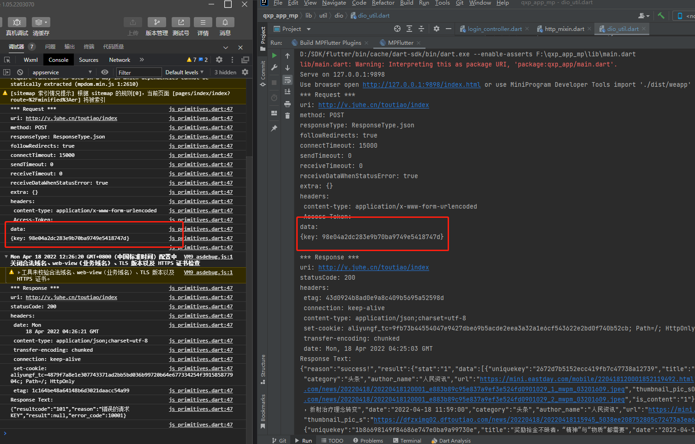Screen dimensions: 695x444
Task: Enable soft-wrap in the Run console
Action: click(288, 79)
